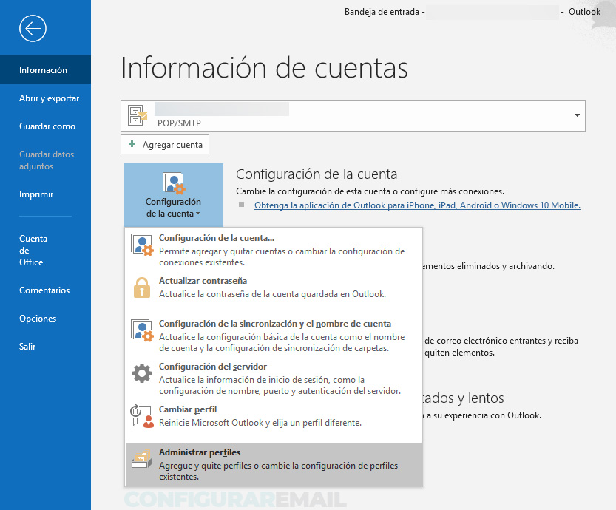616x510 pixels.
Task: Click the Agregar cuenta button
Action: point(165,144)
